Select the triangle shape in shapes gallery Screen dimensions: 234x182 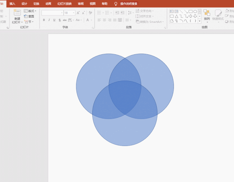coord(177,16)
